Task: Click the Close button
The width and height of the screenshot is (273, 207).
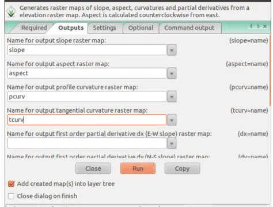Action: coord(93,168)
